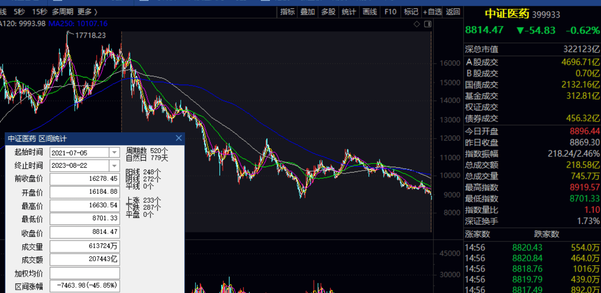601x293 pixels.
Task: Click the 返回 back button
Action: pyautogui.click(x=453, y=12)
